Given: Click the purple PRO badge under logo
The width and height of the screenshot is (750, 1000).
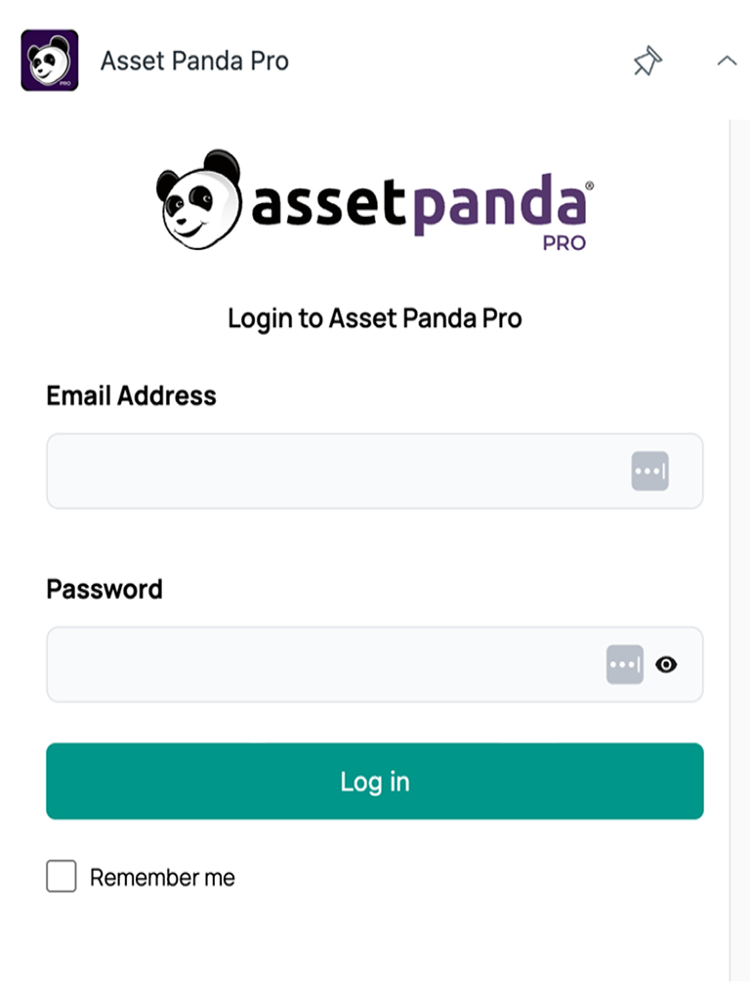Looking at the screenshot, I should click(x=564, y=241).
